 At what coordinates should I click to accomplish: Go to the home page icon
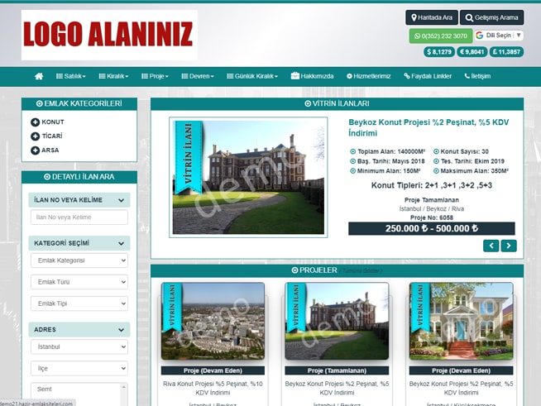[x=39, y=76]
